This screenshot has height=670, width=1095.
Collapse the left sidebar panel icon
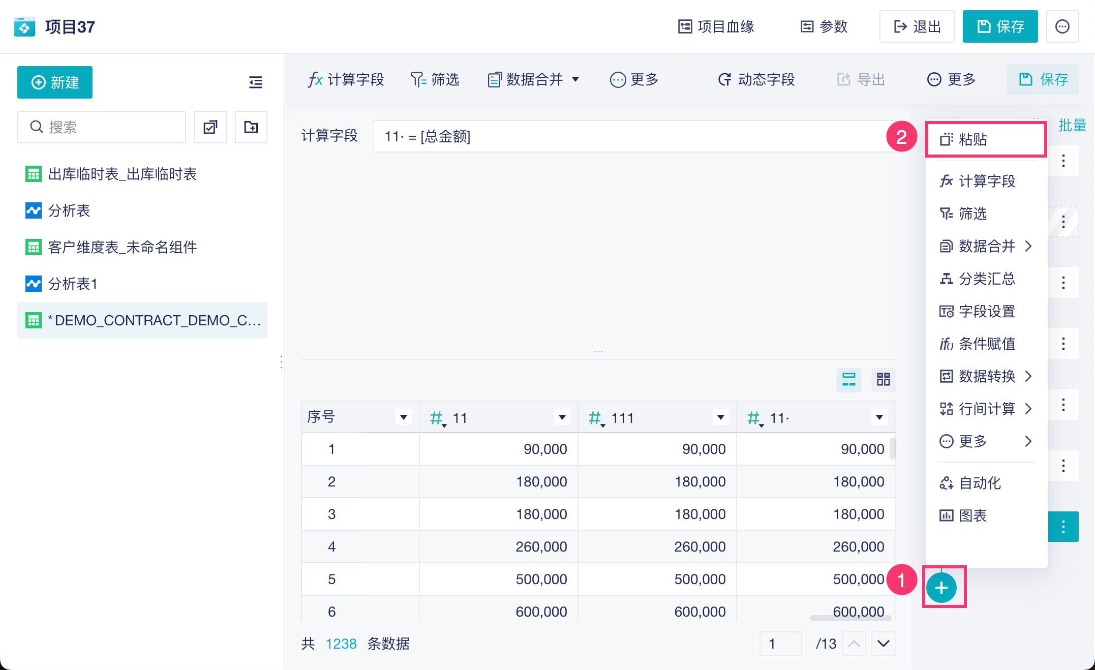coord(255,82)
